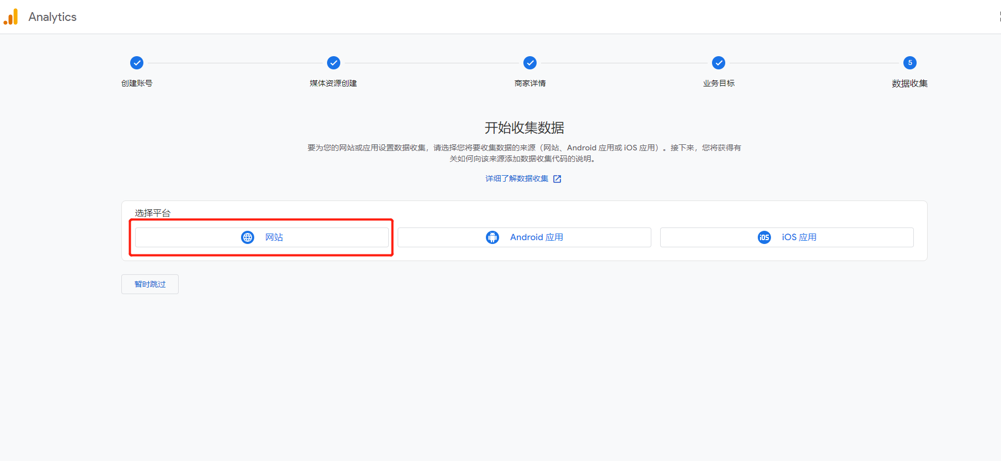Click the Google Analytics logo icon

11,17
